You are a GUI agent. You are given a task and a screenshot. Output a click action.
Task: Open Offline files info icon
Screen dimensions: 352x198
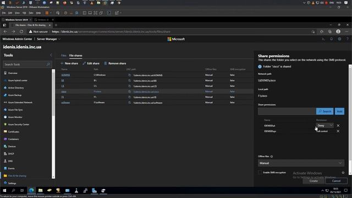pos(272,156)
